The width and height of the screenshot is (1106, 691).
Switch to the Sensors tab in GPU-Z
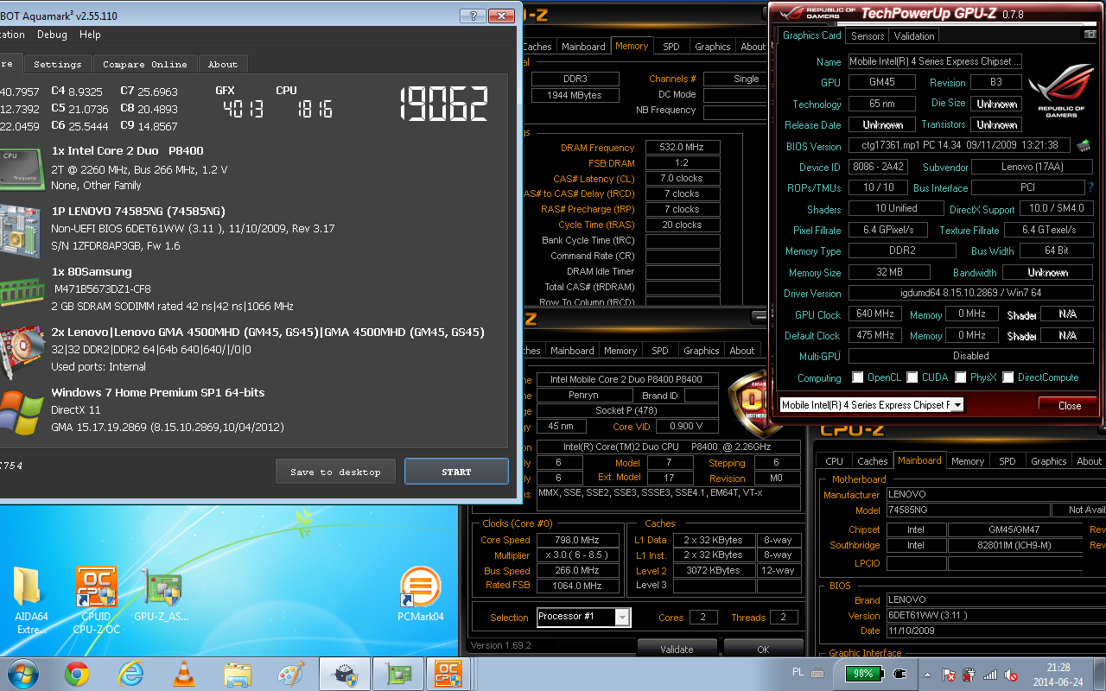(868, 36)
